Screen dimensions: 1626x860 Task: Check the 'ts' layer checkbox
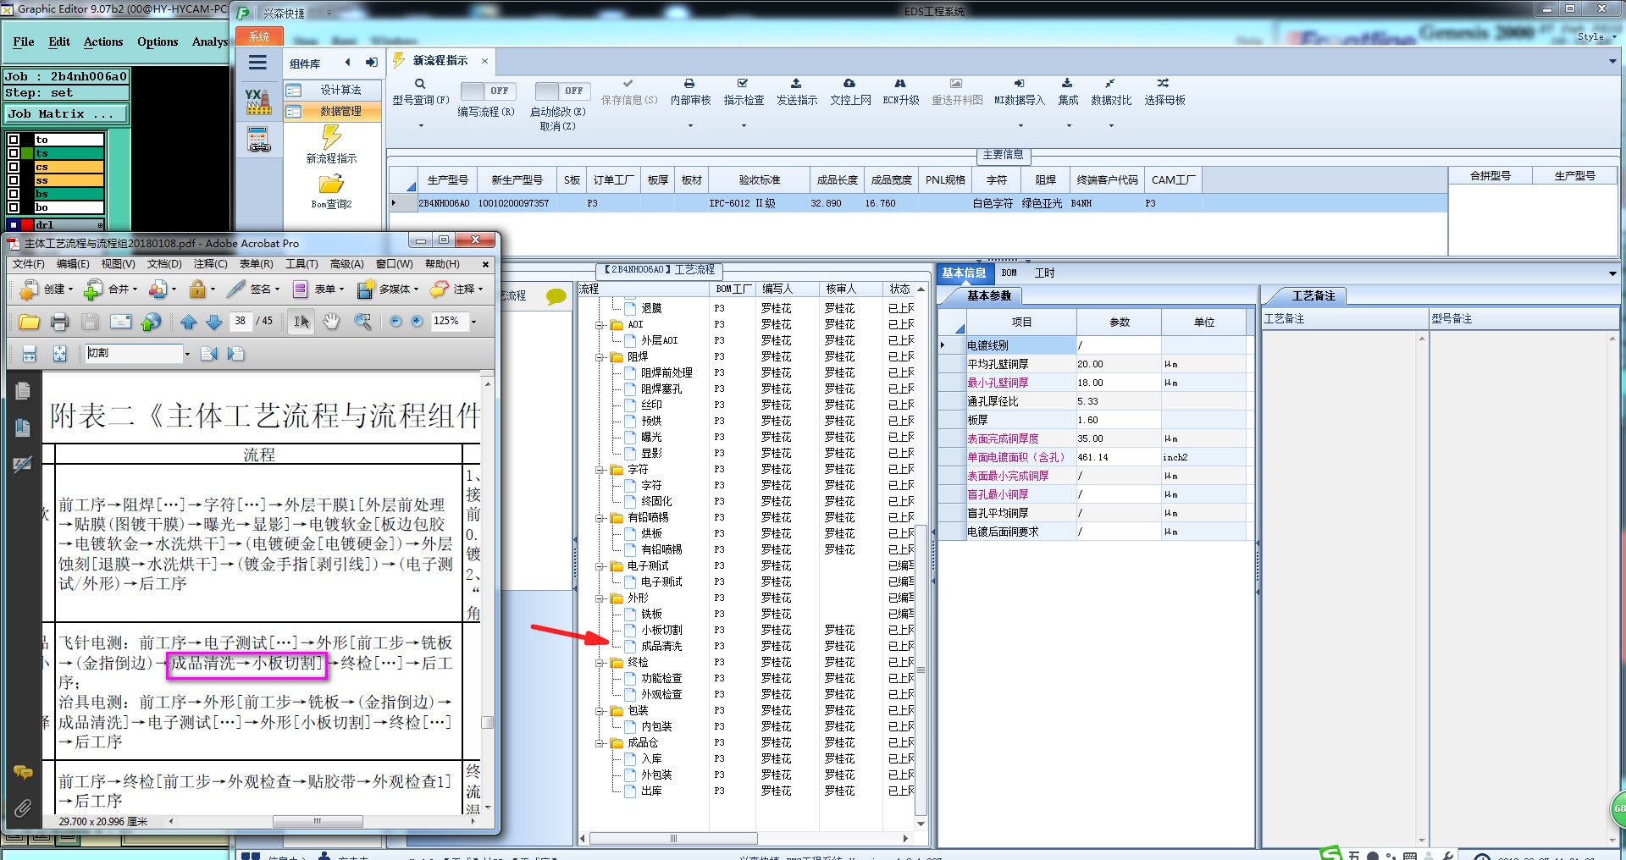(14, 153)
